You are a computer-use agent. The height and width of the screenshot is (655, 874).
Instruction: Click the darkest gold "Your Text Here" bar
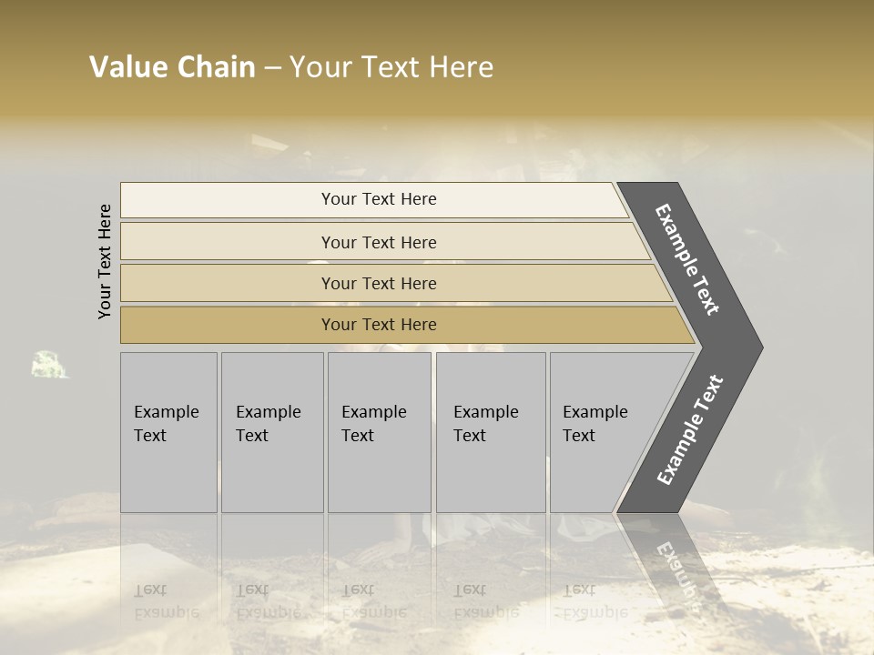click(379, 325)
